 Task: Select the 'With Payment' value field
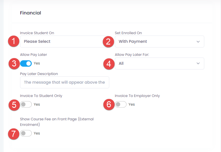(156, 41)
